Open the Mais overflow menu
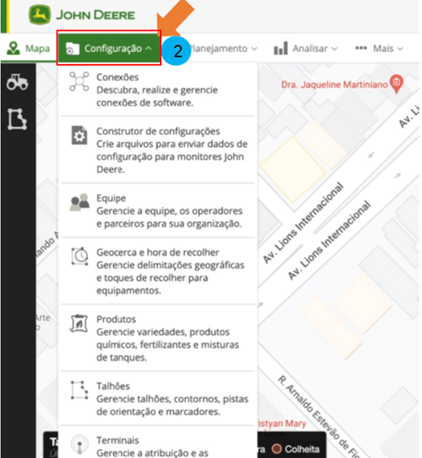Screen dimensions: 422x458 click(379, 49)
